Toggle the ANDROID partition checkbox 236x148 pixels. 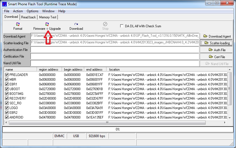click(7, 117)
